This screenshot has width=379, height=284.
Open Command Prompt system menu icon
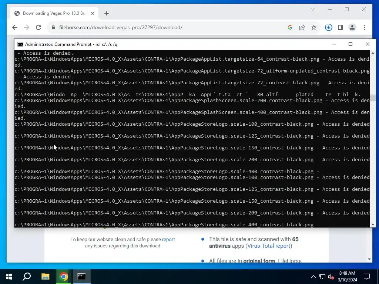pyautogui.click(x=20, y=44)
